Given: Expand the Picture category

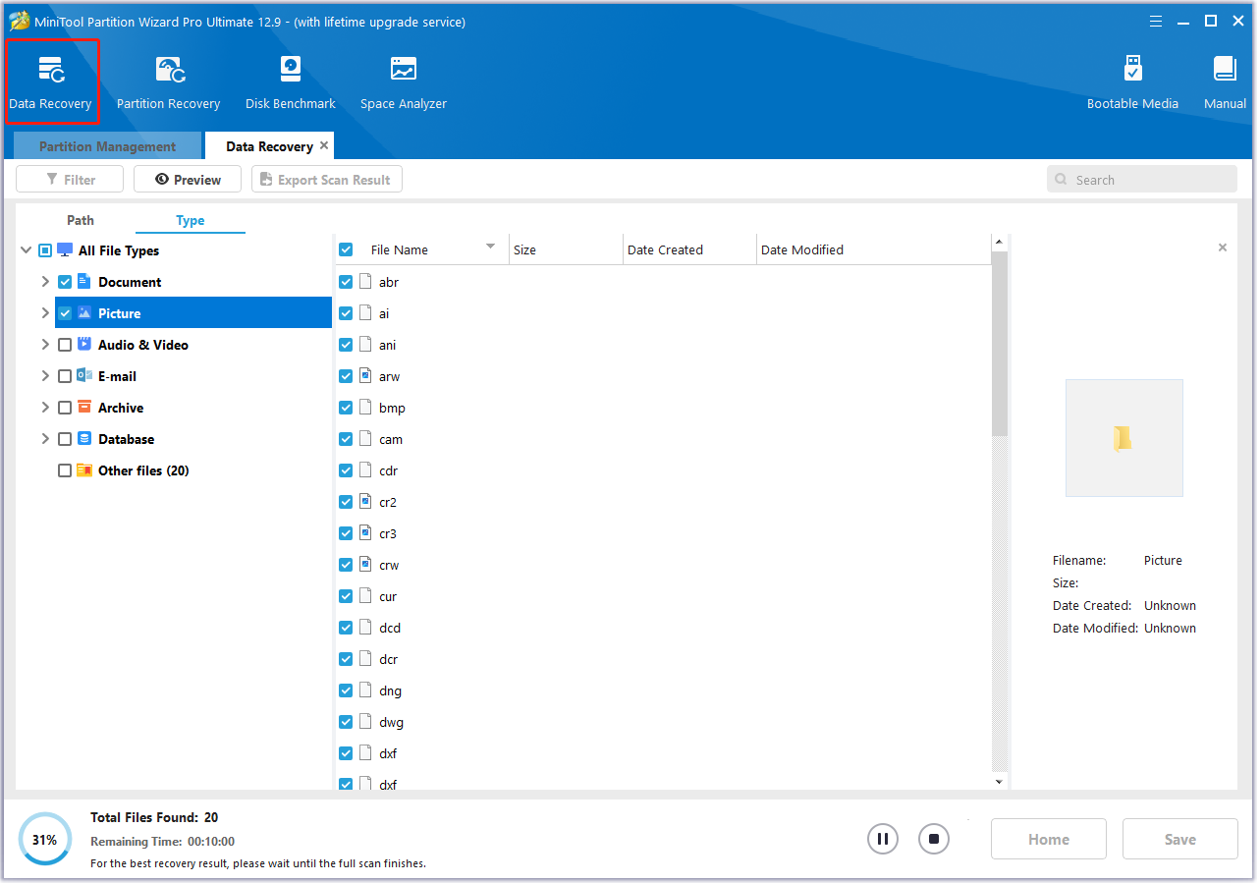Looking at the screenshot, I should click(45, 313).
